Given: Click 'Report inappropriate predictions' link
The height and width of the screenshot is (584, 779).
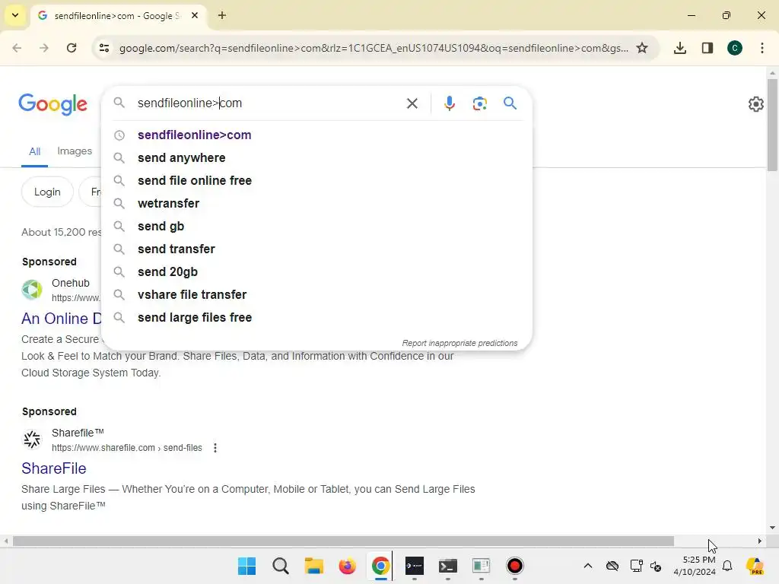Looking at the screenshot, I should (x=459, y=343).
